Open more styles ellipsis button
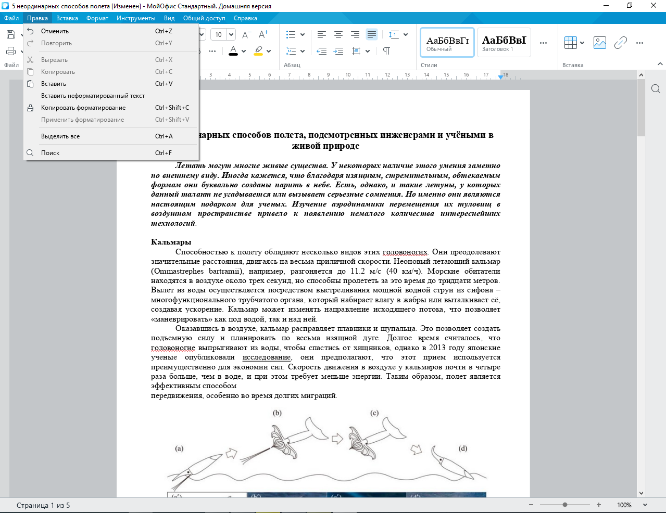Image resolution: width=666 pixels, height=513 pixels. pos(544,43)
